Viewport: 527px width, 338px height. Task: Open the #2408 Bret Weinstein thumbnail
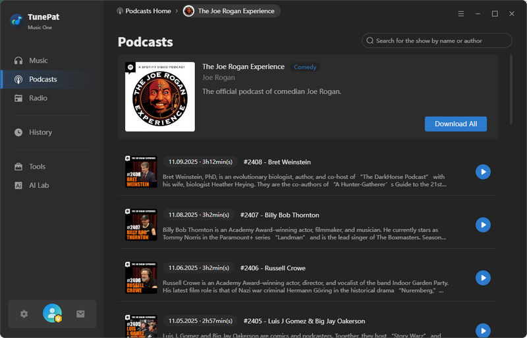point(141,172)
